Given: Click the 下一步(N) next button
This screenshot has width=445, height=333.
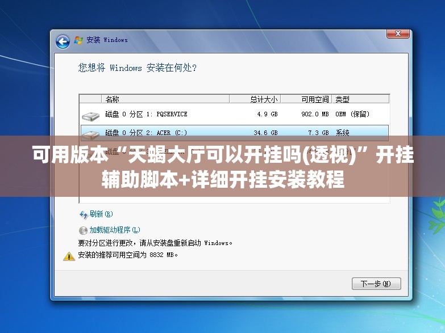Looking at the screenshot, I should click(376, 284).
